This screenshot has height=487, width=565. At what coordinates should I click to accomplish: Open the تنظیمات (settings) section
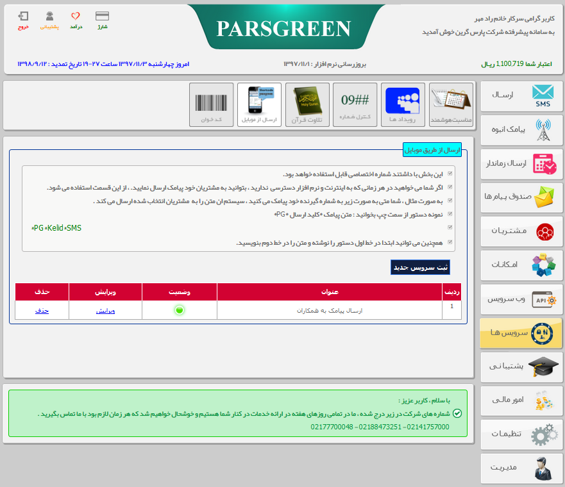[521, 434]
